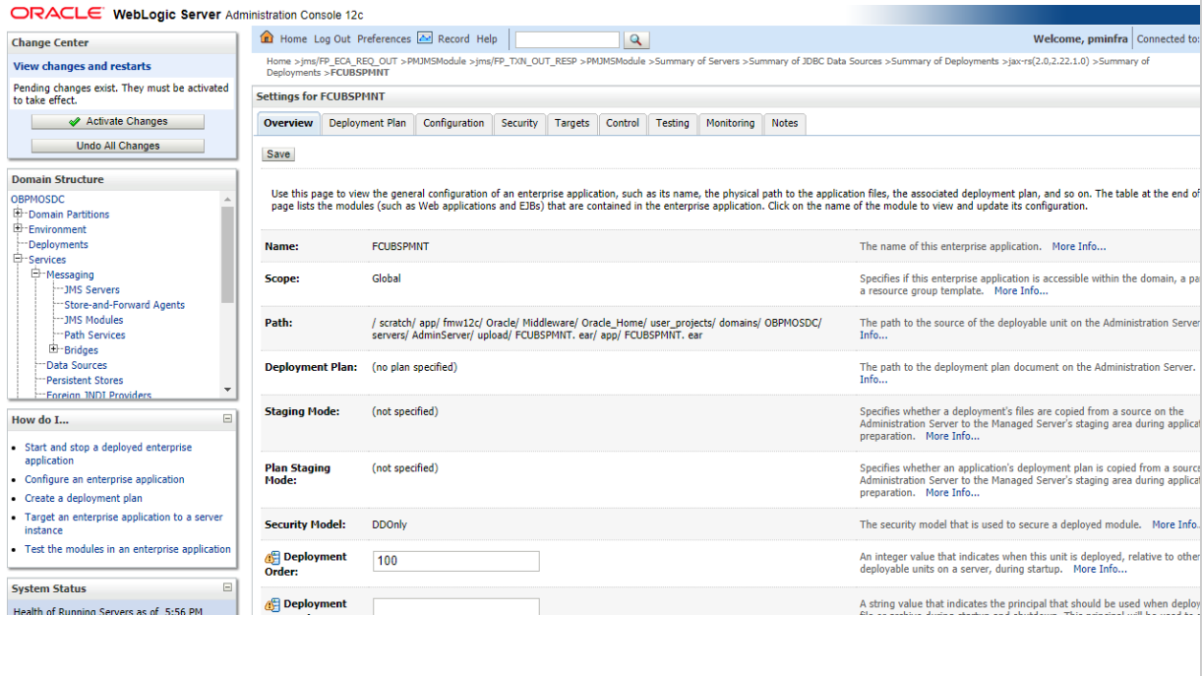Open the Monitoring tab
Image resolution: width=1202 pixels, height=676 pixels.
tap(730, 123)
